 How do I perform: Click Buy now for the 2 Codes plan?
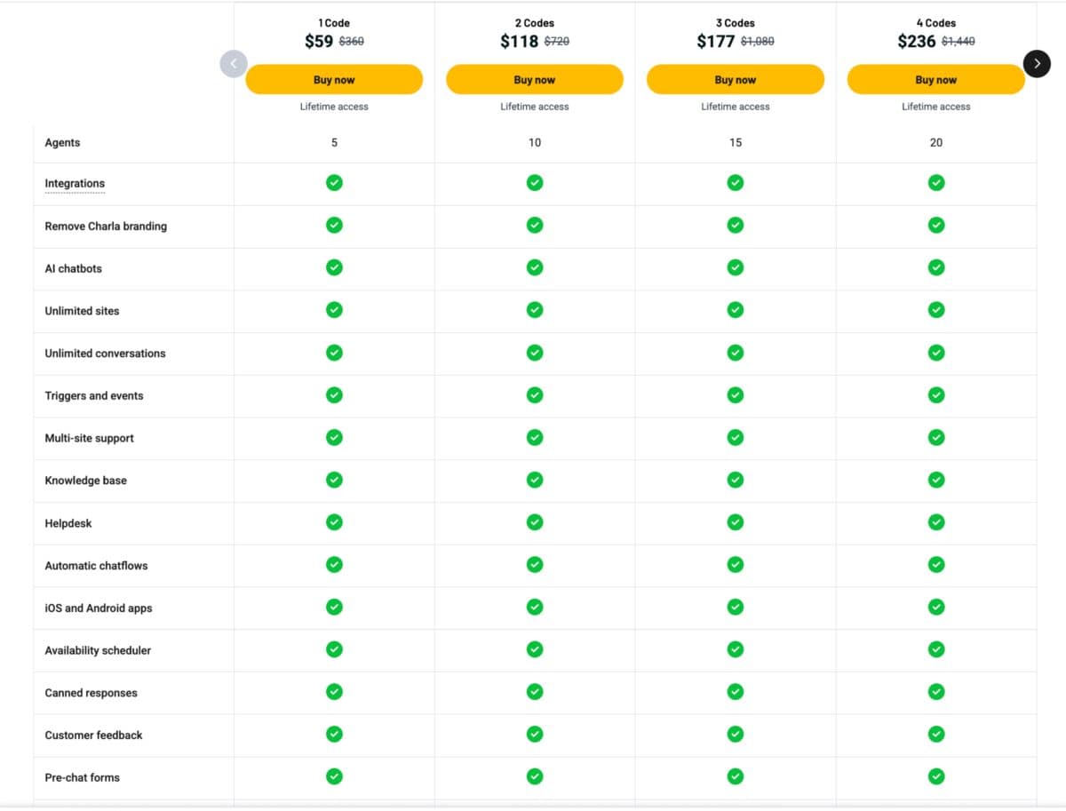coord(534,80)
